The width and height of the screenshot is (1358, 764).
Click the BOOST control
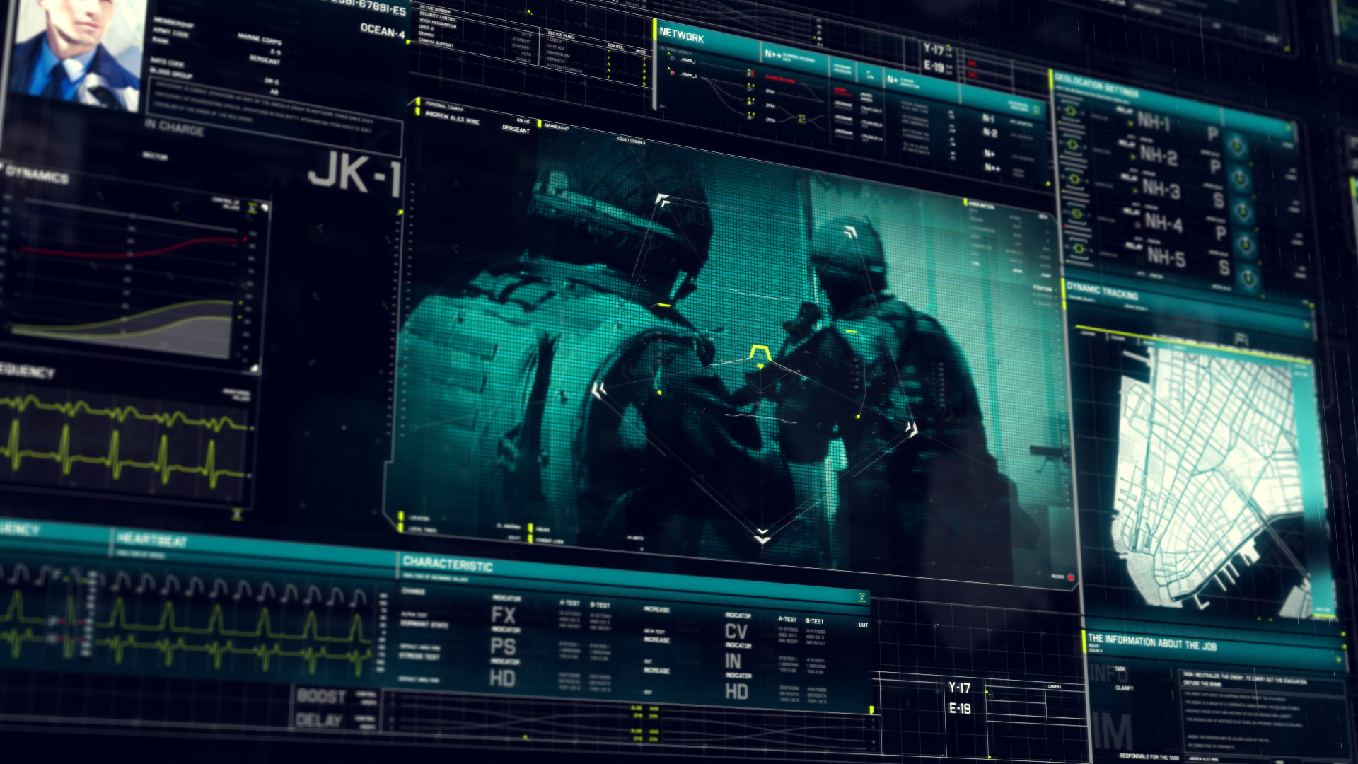[321, 695]
